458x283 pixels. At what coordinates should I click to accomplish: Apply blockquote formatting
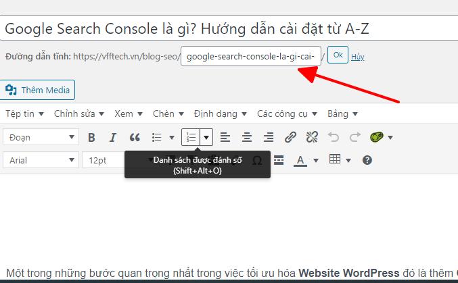point(135,137)
